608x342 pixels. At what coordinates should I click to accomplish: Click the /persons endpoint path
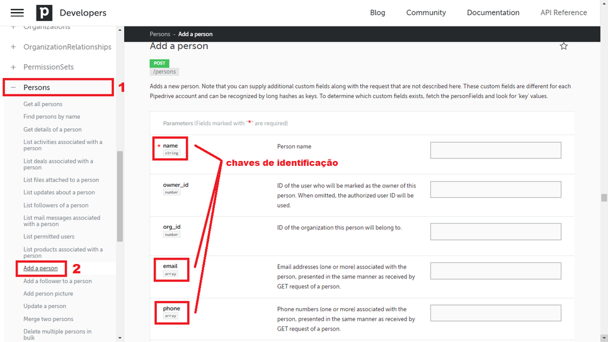pos(164,72)
